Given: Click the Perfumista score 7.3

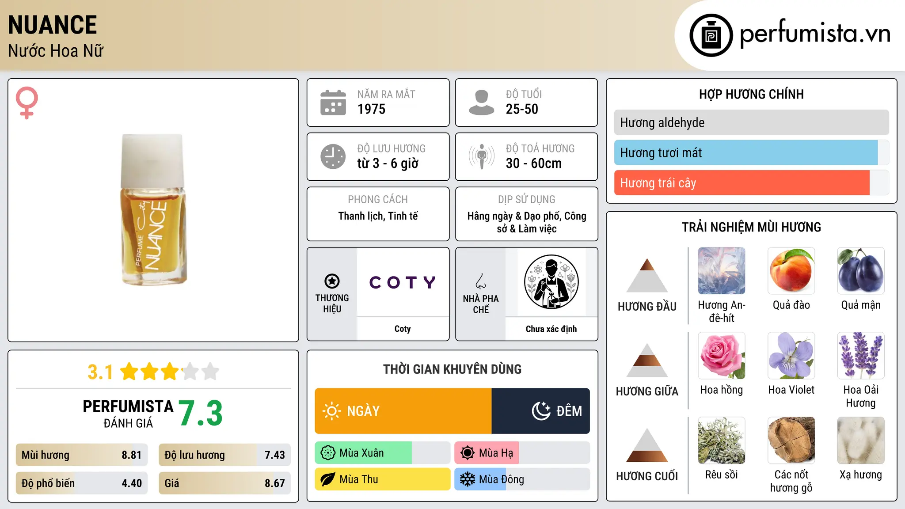Looking at the screenshot, I should coord(201,413).
